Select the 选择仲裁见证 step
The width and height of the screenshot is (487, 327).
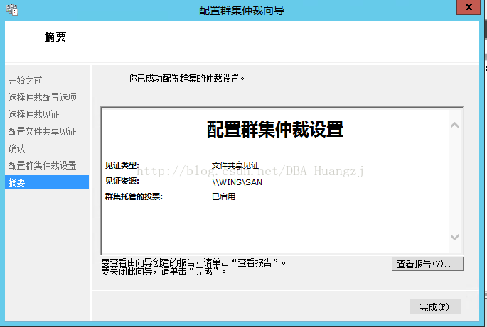point(33,114)
